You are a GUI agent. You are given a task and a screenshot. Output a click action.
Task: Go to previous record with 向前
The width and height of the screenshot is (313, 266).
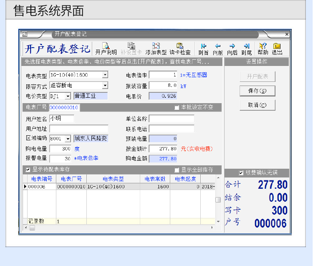click(218, 48)
